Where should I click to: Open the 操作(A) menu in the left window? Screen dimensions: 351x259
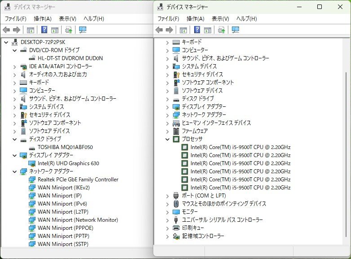tap(43, 19)
